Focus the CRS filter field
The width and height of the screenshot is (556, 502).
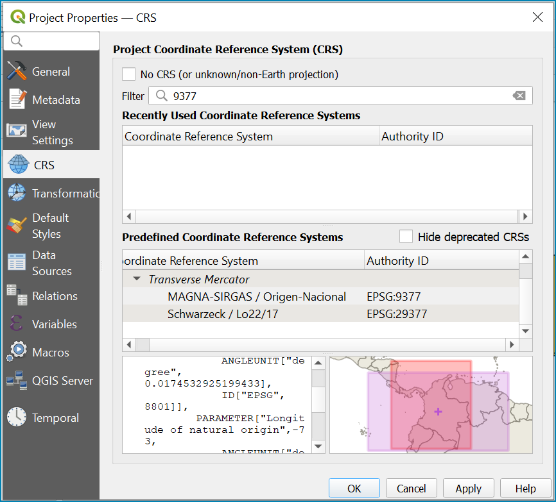point(340,96)
